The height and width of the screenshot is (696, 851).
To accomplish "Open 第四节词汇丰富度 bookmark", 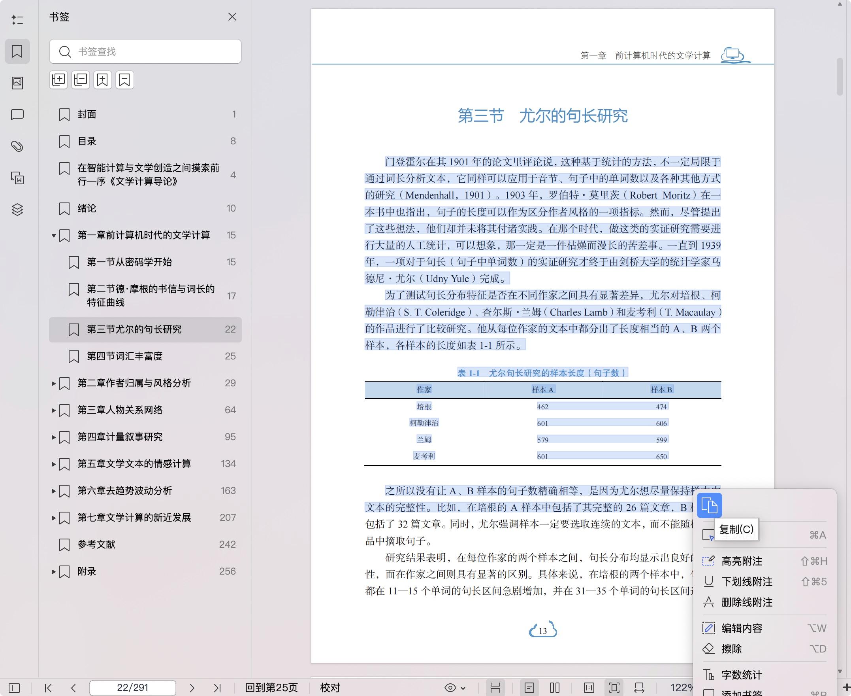I will pyautogui.click(x=145, y=356).
